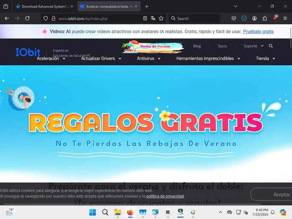Image resolution: width=292 pixels, height=219 pixels.
Task: Accept cookies with Aceptar button
Action: pyautogui.click(x=271, y=194)
